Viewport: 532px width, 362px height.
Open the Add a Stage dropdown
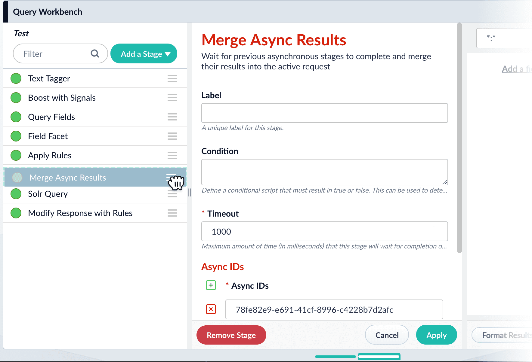click(144, 53)
